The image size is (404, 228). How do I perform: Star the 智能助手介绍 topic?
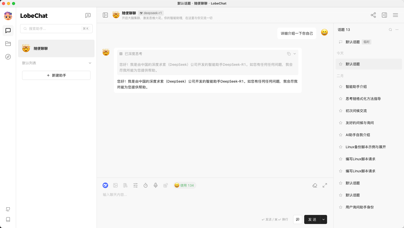[x=341, y=87]
